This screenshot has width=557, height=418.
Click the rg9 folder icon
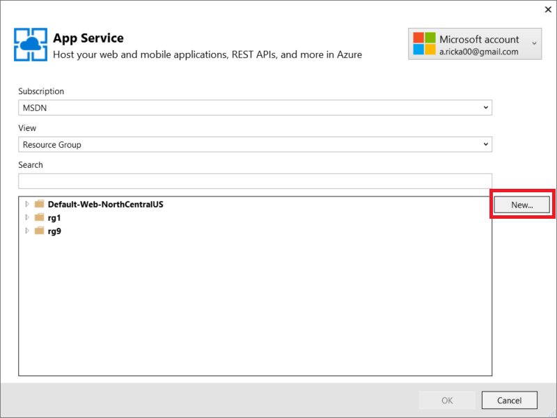tap(39, 231)
